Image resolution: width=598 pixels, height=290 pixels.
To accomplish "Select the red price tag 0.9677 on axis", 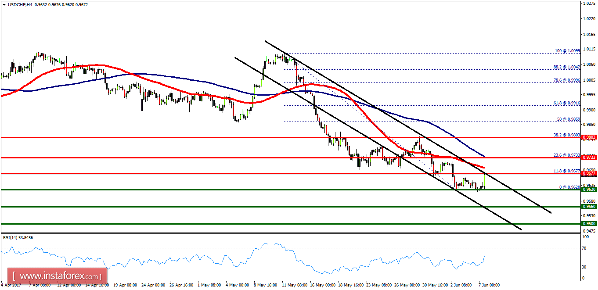I will (x=588, y=174).
